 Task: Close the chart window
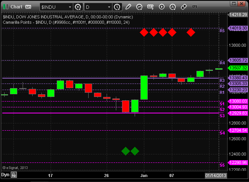pos(242,3)
